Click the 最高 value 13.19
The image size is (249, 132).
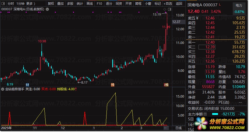tap(210, 72)
